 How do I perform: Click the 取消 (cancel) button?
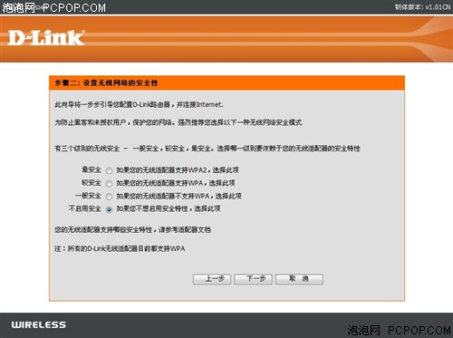299,279
